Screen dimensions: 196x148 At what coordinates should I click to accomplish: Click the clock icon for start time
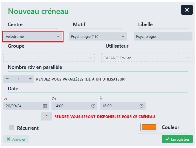coord(93,106)
